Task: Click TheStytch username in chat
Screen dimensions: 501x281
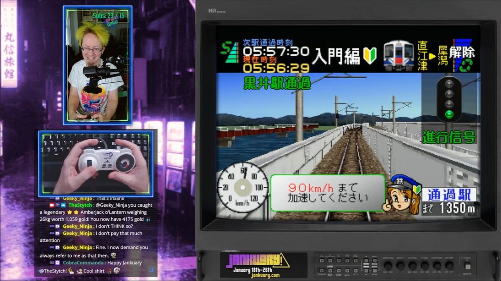Action: [x=80, y=205]
